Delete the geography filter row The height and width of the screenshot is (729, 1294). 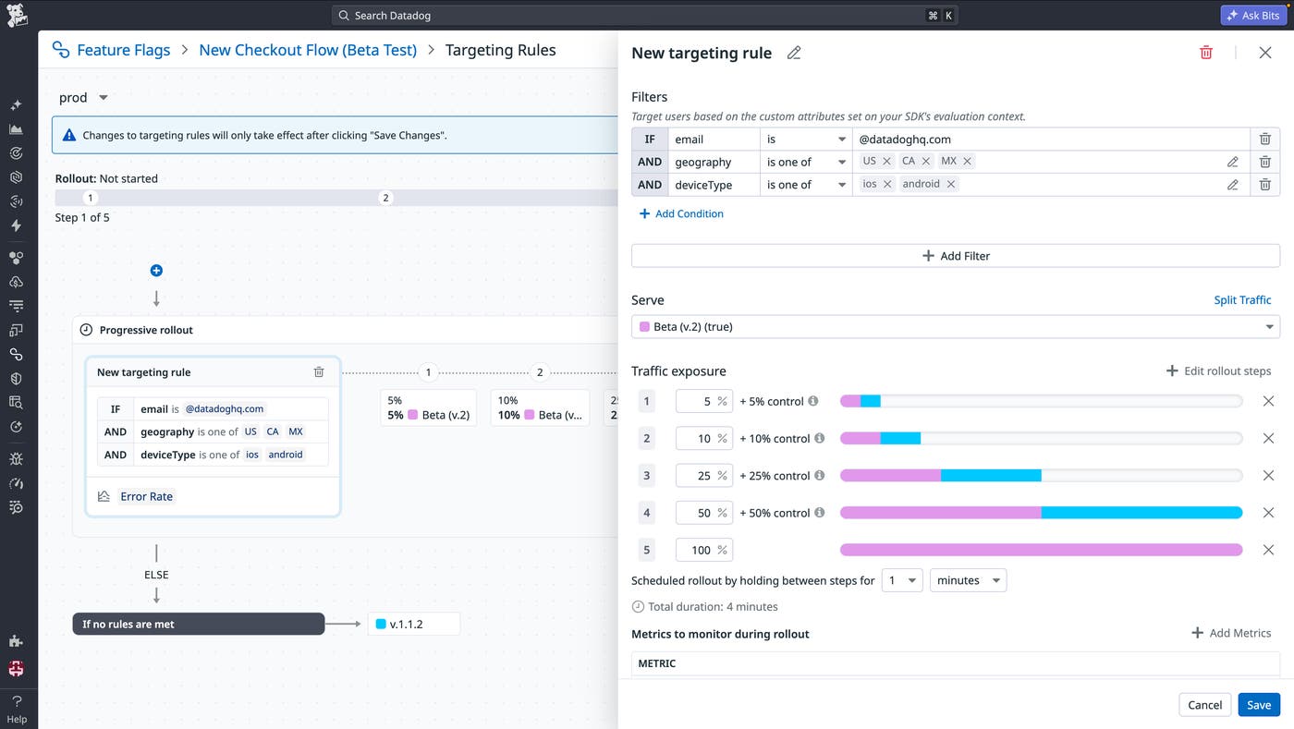click(x=1265, y=162)
